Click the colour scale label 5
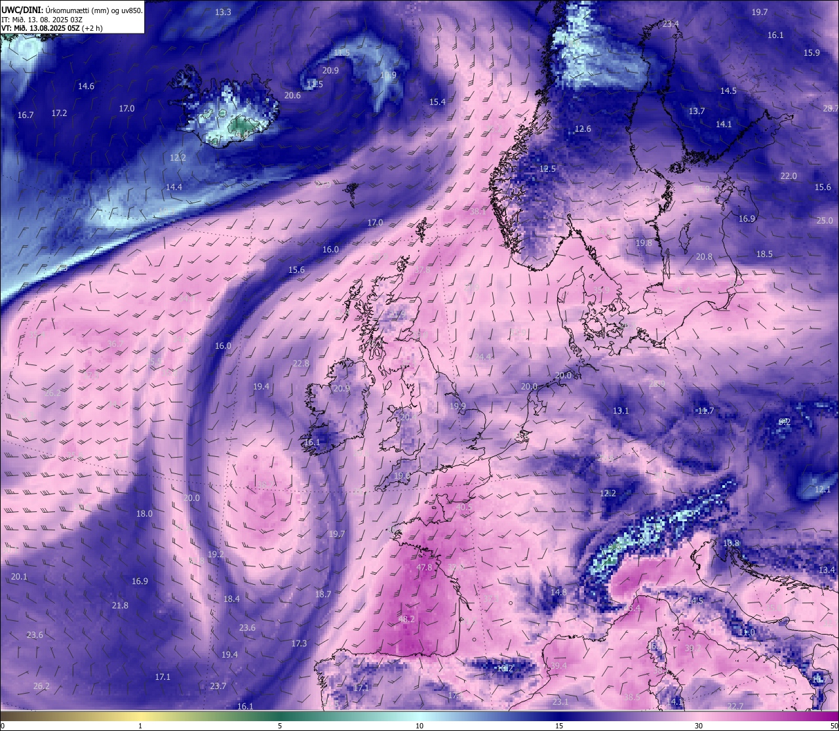This screenshot has width=839, height=731. coord(280,726)
